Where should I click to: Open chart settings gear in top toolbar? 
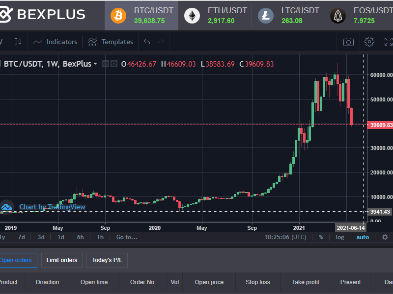[369, 42]
